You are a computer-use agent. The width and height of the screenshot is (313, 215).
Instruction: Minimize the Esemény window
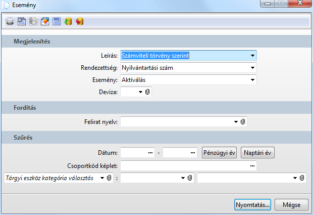click(x=267, y=3)
